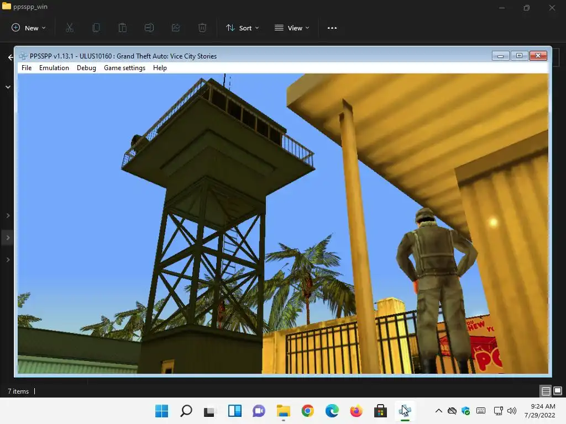The width and height of the screenshot is (566, 424).
Task: Expand the first collapsed navigation pane item
Action: tap(8, 216)
